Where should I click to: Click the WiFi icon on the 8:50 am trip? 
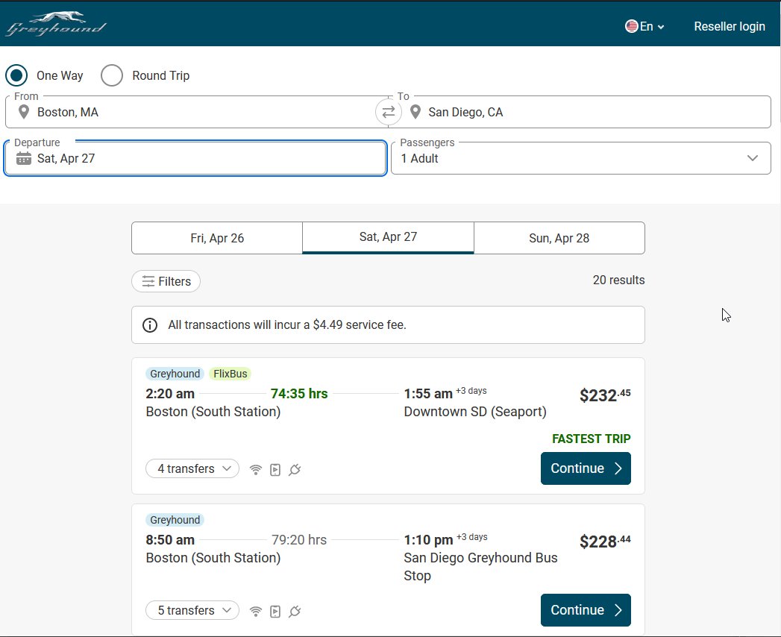(x=256, y=611)
